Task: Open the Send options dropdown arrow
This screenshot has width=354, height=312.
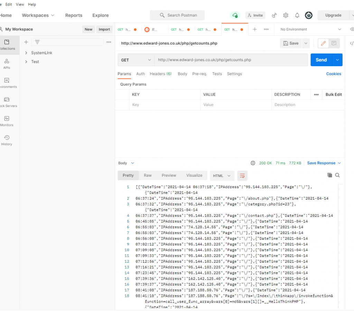Action: (x=337, y=60)
